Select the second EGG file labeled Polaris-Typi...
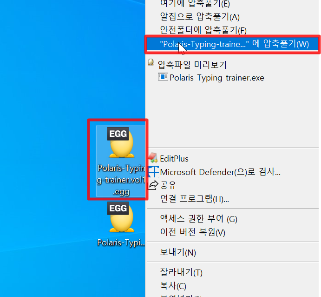Viewport: 321px width, 297px height. [x=121, y=224]
